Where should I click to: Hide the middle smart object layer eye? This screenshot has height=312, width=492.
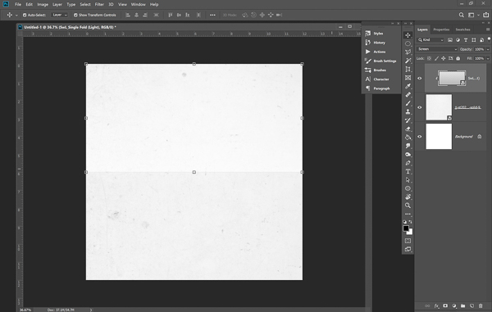[420, 107]
